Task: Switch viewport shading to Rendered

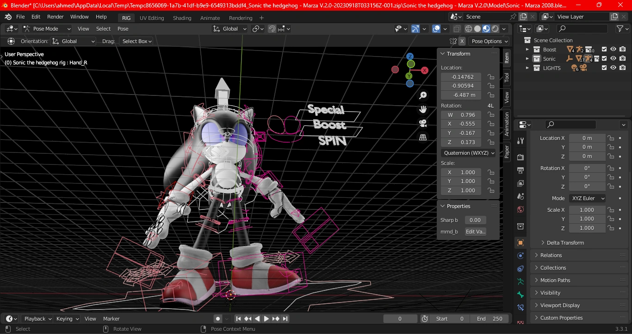Action: click(x=495, y=29)
